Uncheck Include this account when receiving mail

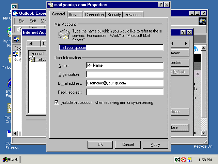[57, 102]
